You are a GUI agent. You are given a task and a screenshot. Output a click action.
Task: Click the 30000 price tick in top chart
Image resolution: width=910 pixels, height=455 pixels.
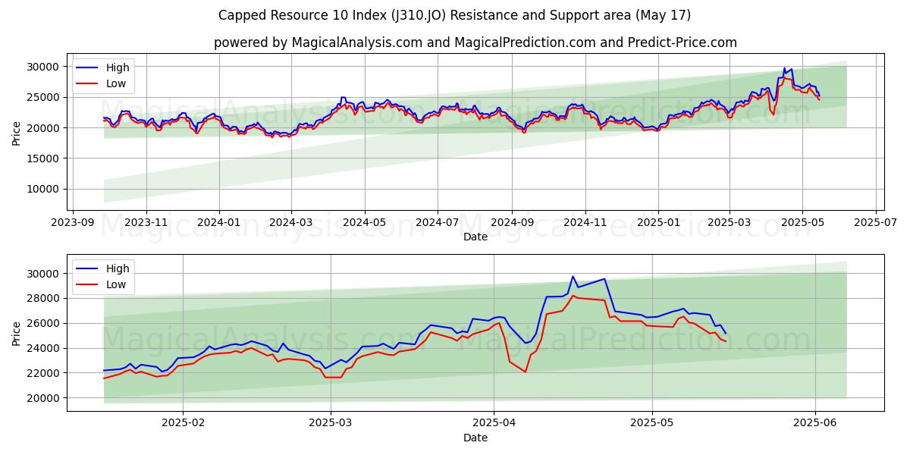pyautogui.click(x=45, y=67)
